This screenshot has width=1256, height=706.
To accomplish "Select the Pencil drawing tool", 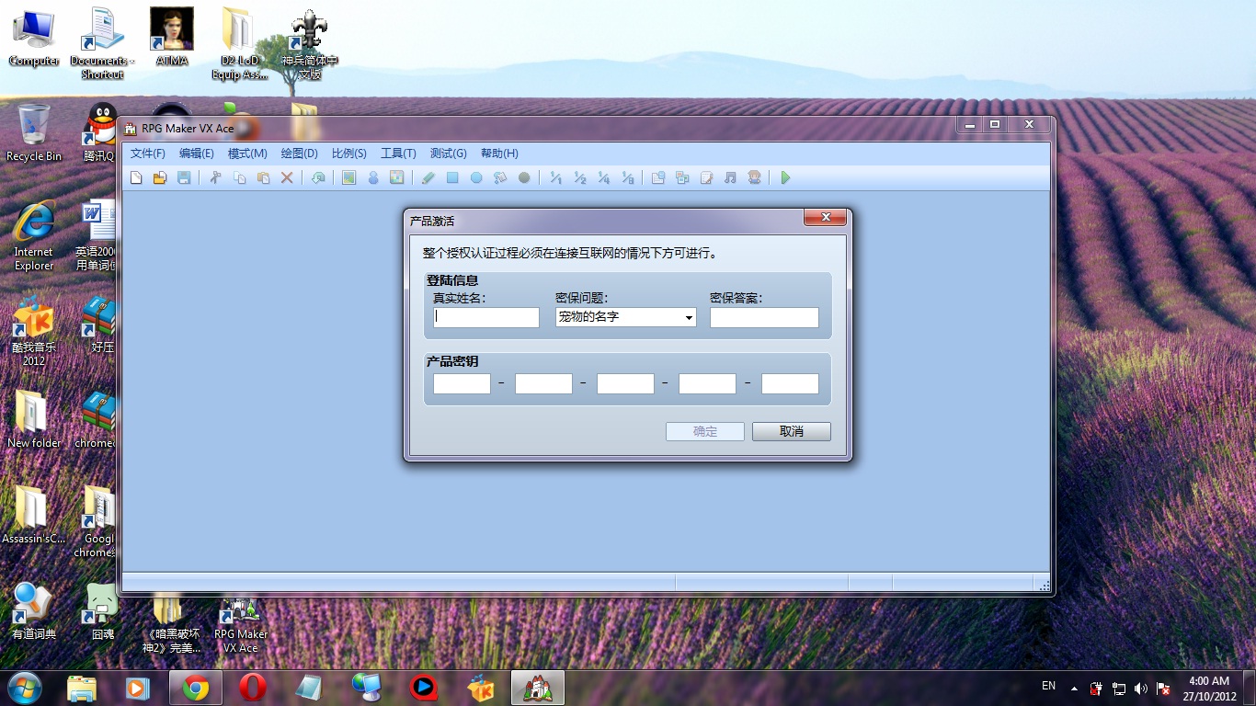I will pos(428,177).
